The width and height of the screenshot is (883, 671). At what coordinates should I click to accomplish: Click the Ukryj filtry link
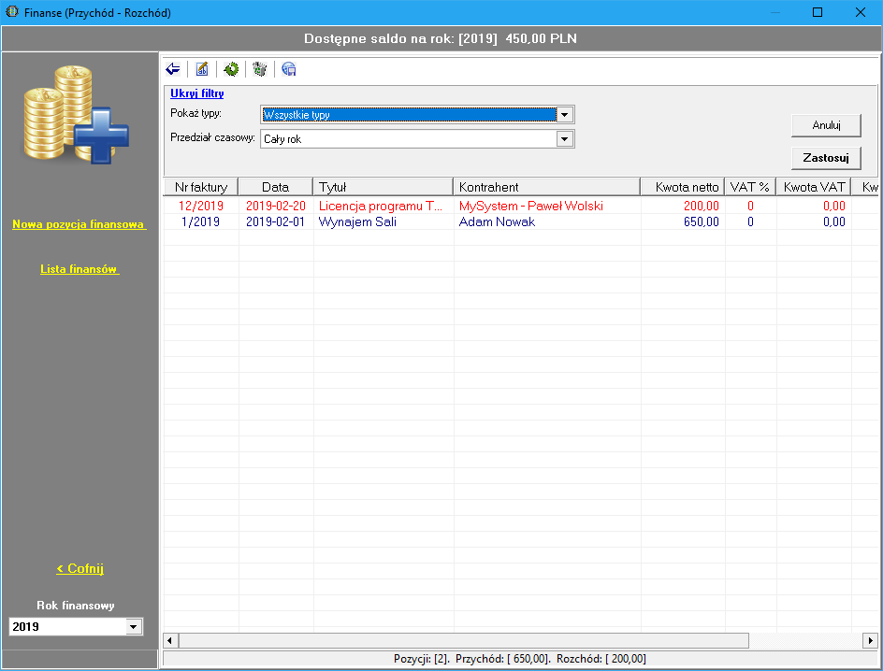pyautogui.click(x=197, y=93)
